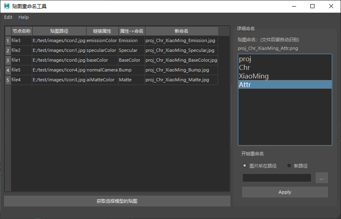Click the Maya app icon in title bar
Viewport: 341px width, 219px height.
(7, 6)
